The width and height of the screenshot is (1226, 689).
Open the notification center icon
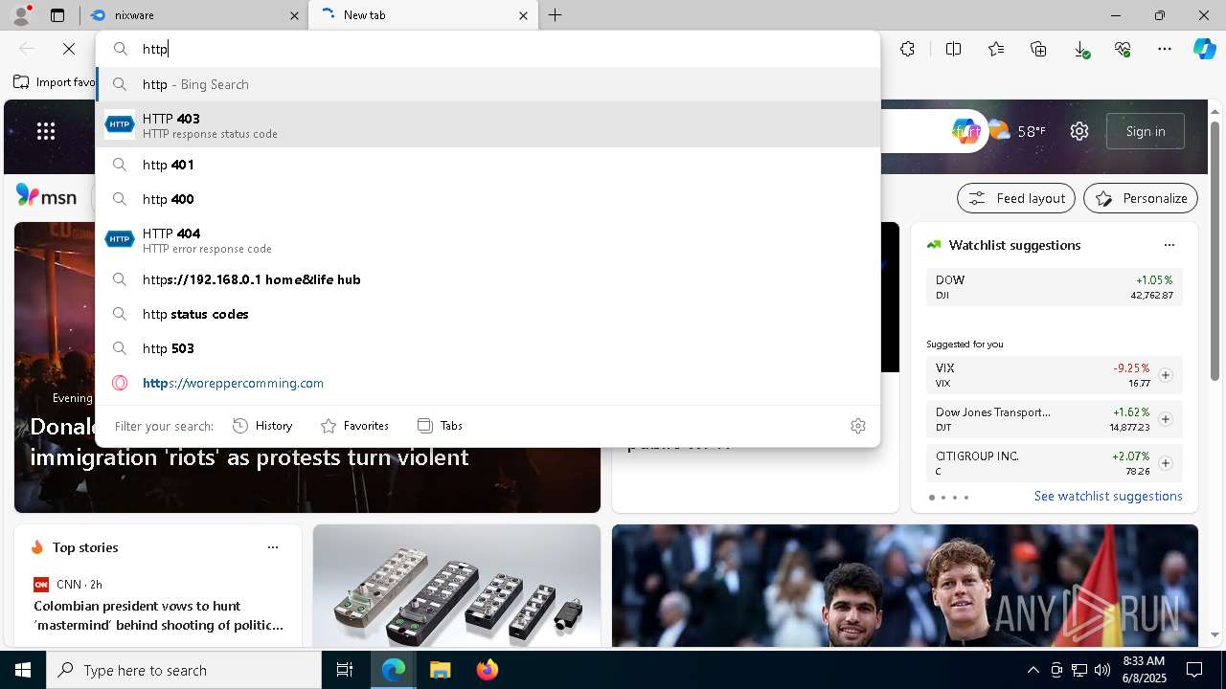1194,670
